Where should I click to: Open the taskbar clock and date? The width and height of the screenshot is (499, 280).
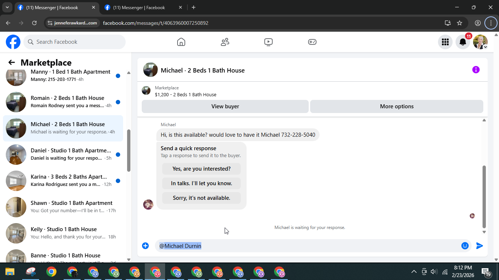463,272
